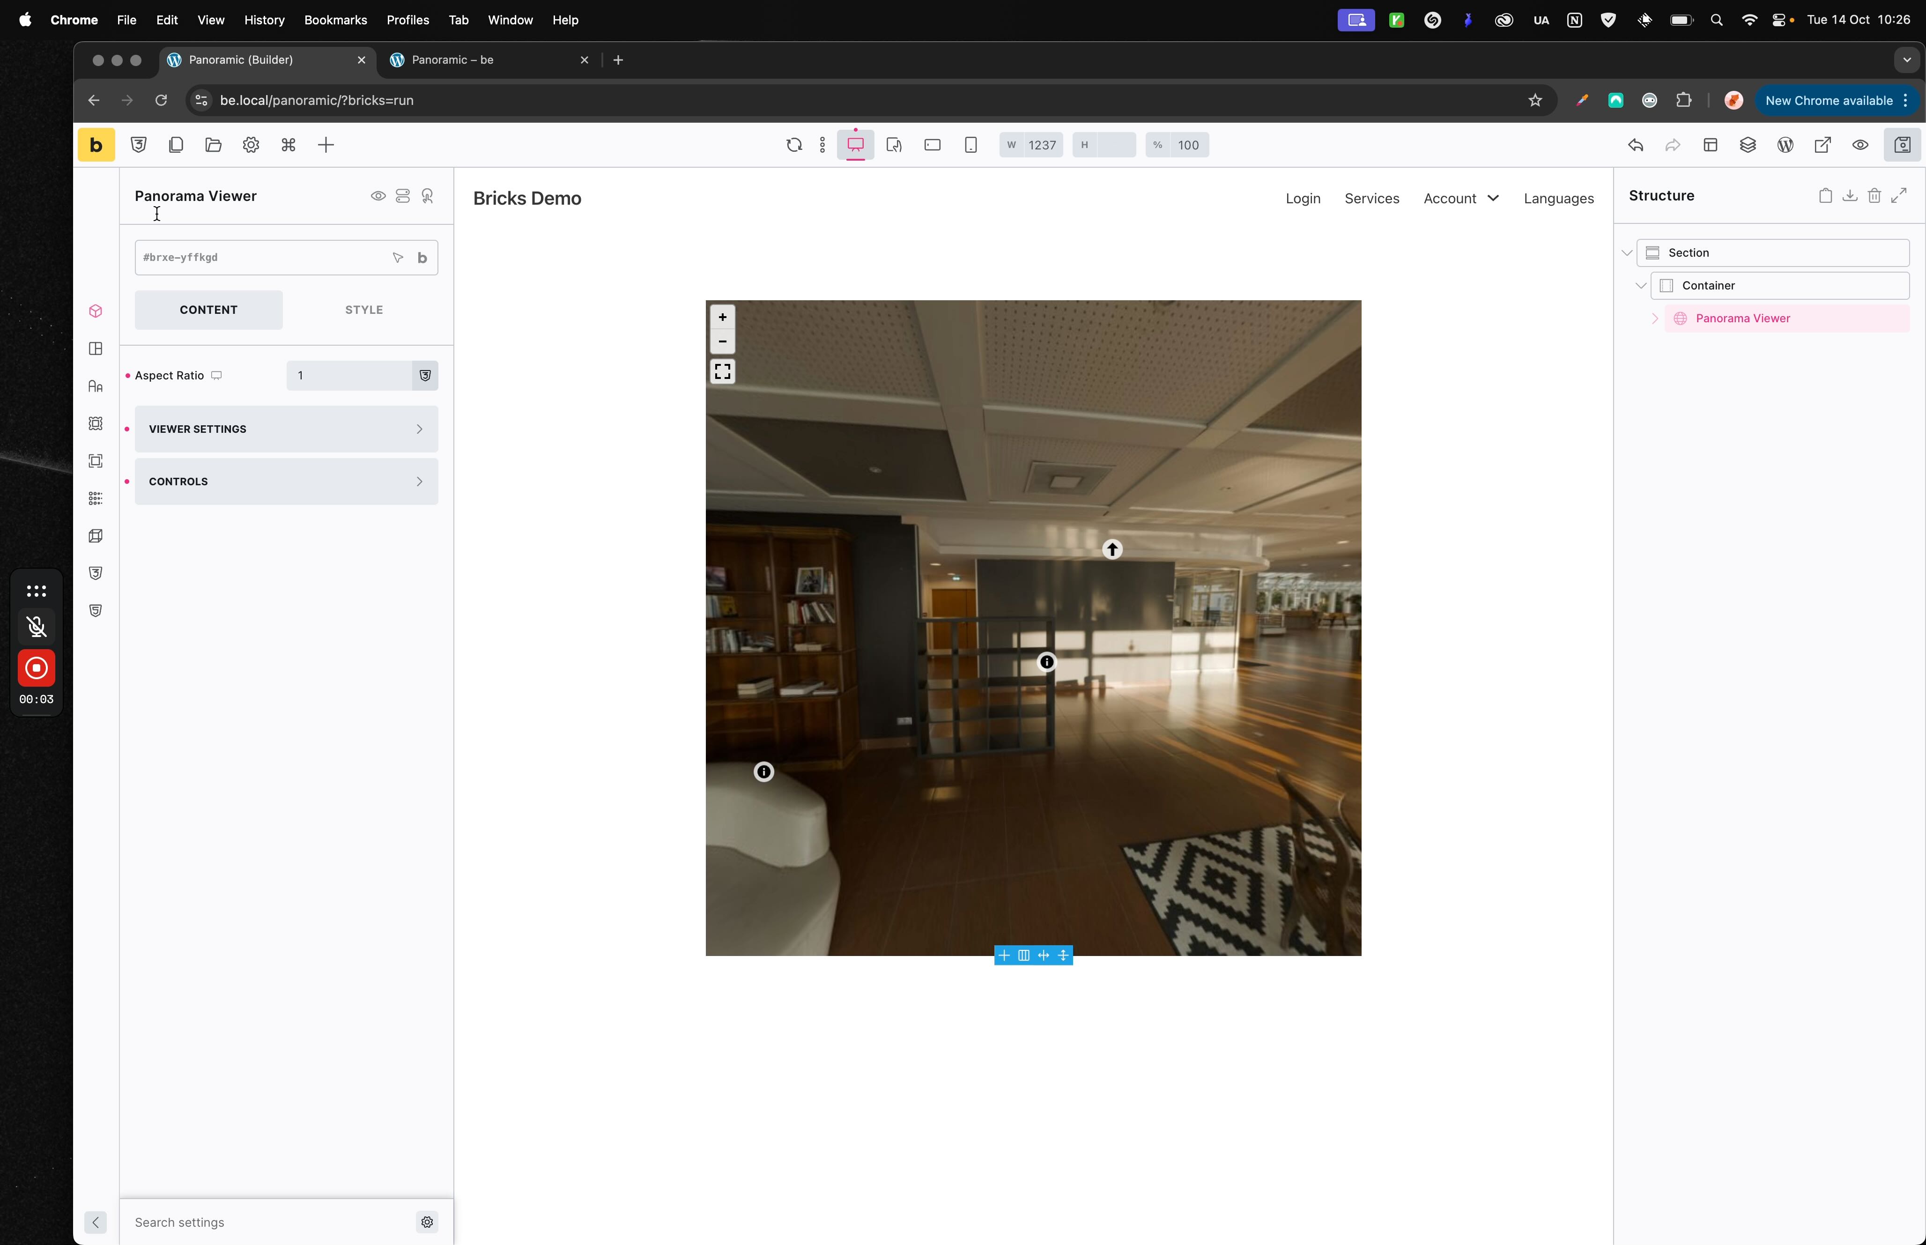1926x1245 pixels.
Task: Delete structure using trash icon
Action: click(x=1874, y=196)
